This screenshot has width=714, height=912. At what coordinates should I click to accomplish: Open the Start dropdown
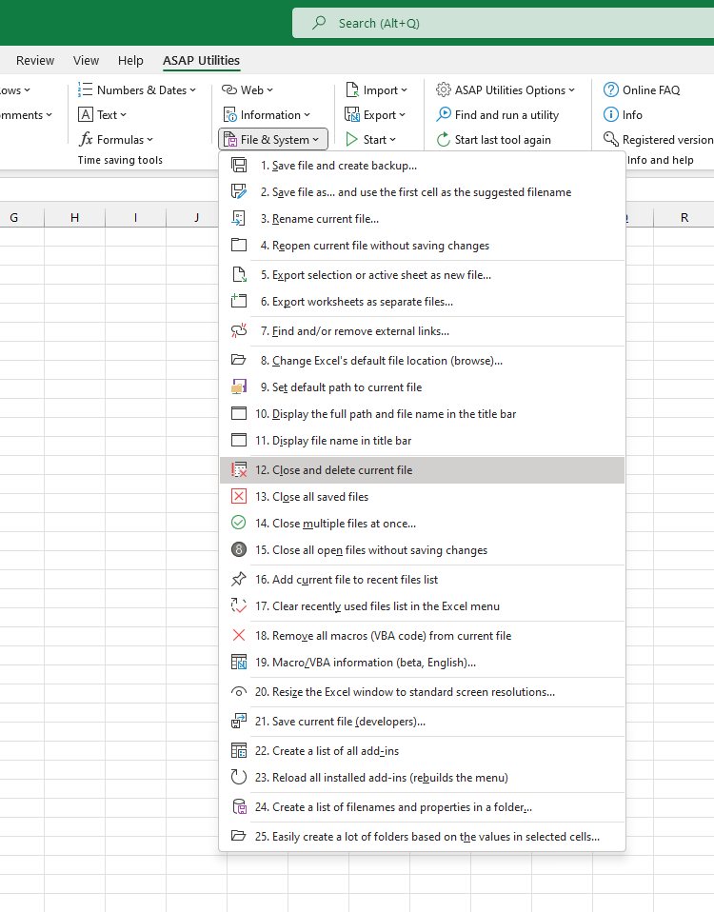pos(371,140)
